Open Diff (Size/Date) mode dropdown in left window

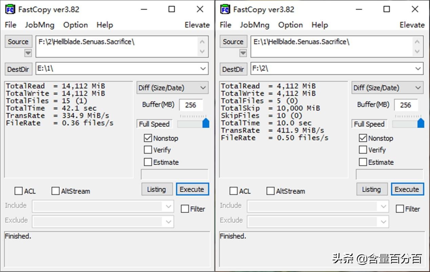[x=172, y=88]
